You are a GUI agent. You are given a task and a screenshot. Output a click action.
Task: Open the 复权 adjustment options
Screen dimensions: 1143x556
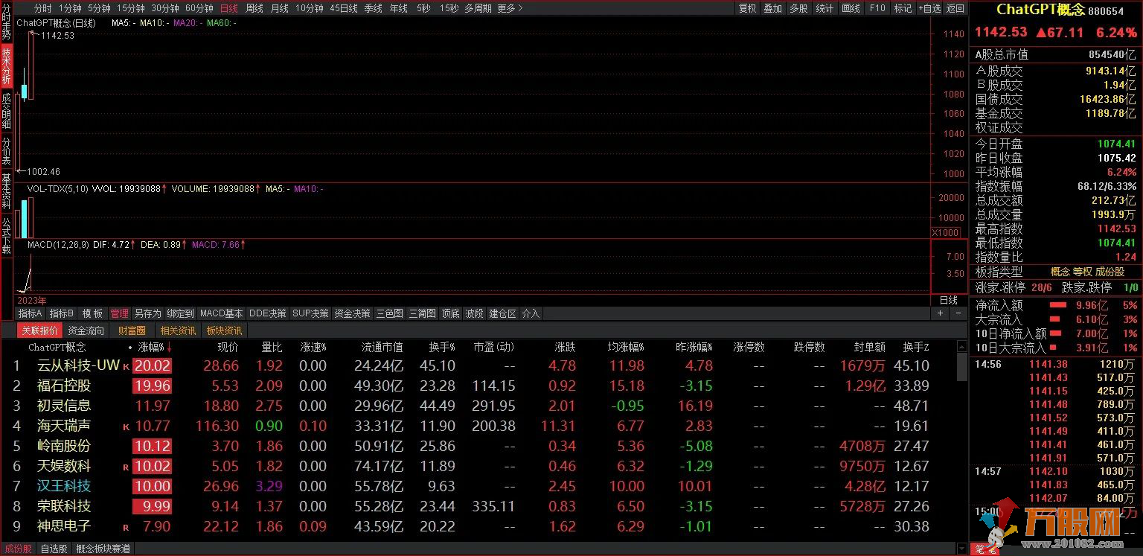coord(747,8)
